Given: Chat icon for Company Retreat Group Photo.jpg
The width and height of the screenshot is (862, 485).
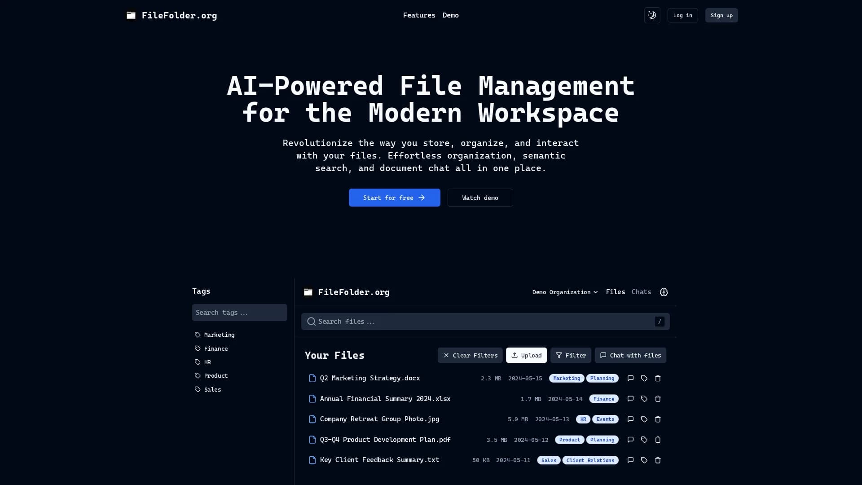Looking at the screenshot, I should 630,419.
